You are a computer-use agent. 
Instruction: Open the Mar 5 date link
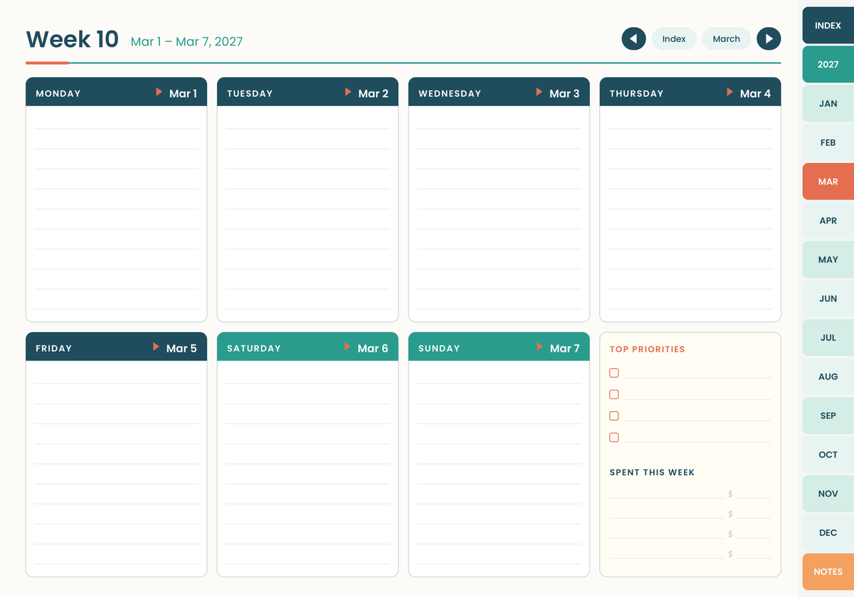pos(181,348)
